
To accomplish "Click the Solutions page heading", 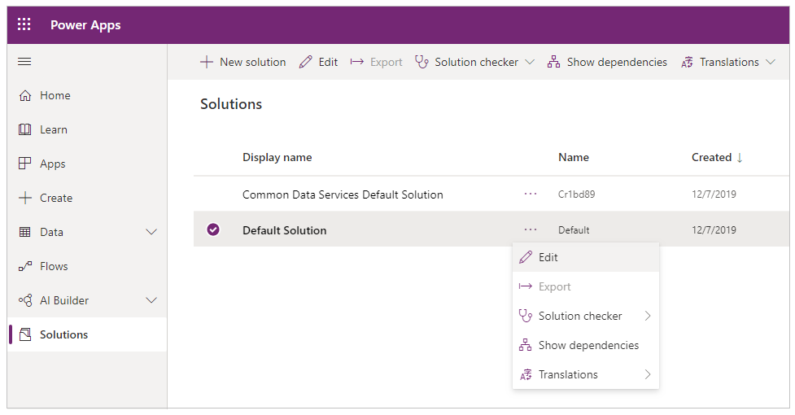I will click(x=231, y=104).
